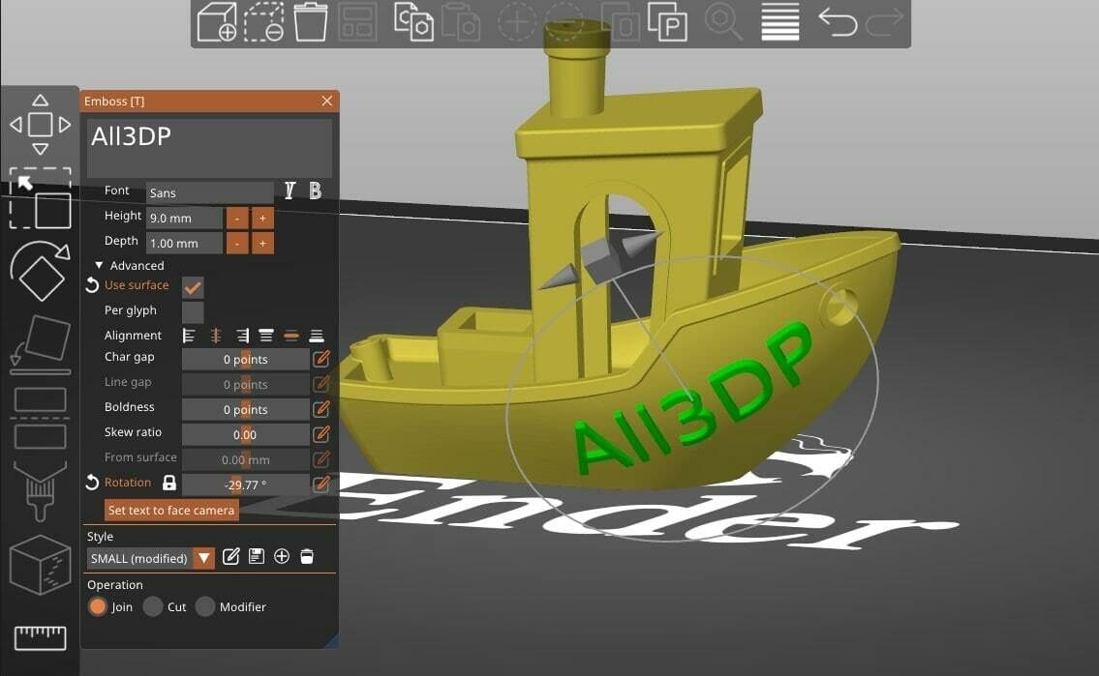Reset the Rotation value
Image resolution: width=1099 pixels, height=676 pixels.
(x=92, y=483)
